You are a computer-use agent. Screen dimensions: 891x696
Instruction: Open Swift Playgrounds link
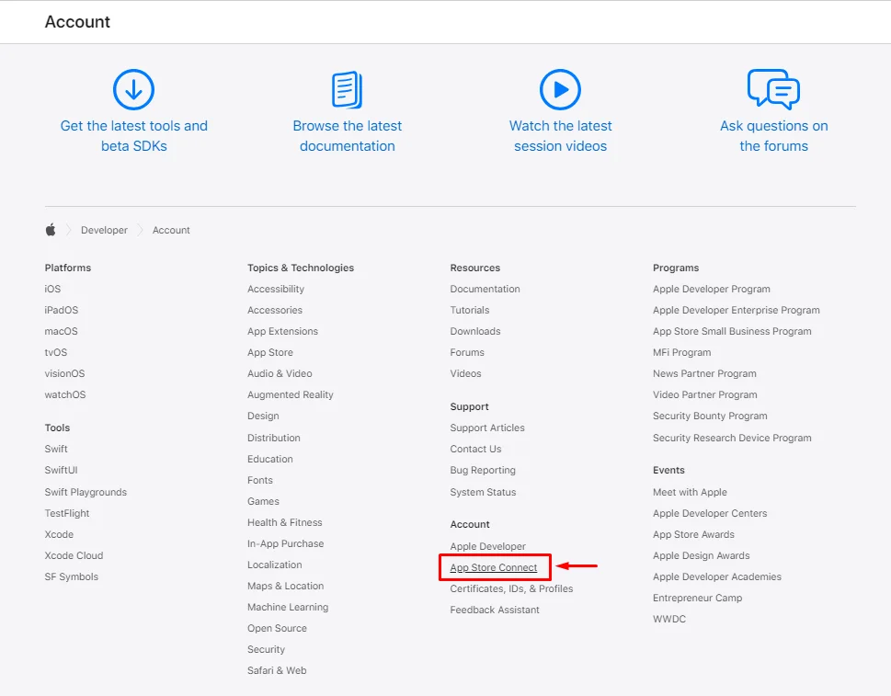86,492
